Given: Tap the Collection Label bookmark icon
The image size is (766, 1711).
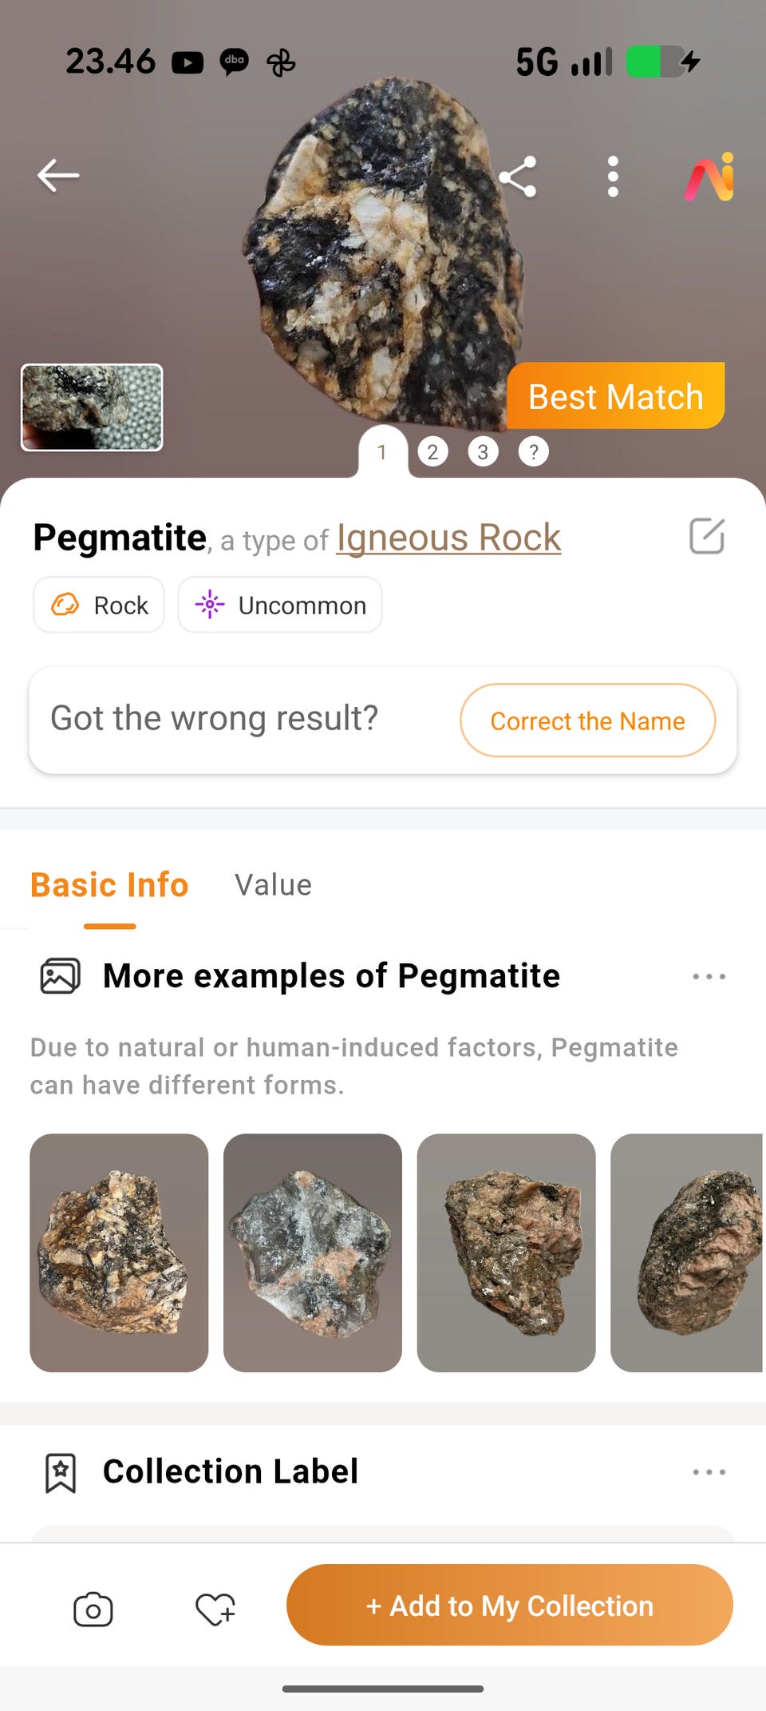Looking at the screenshot, I should click(x=61, y=1473).
